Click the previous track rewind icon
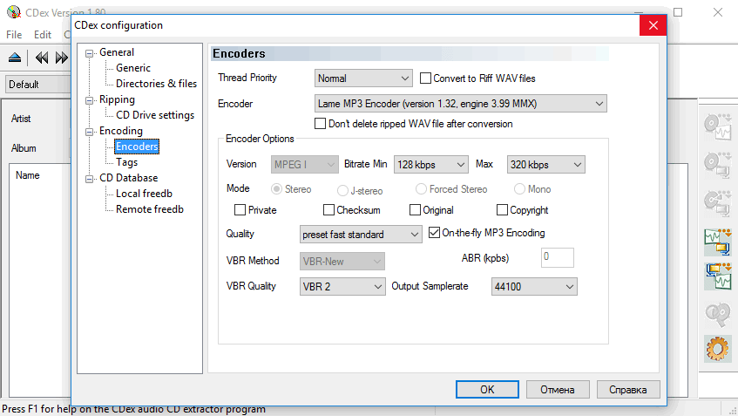The width and height of the screenshot is (738, 416). pyautogui.click(x=42, y=58)
